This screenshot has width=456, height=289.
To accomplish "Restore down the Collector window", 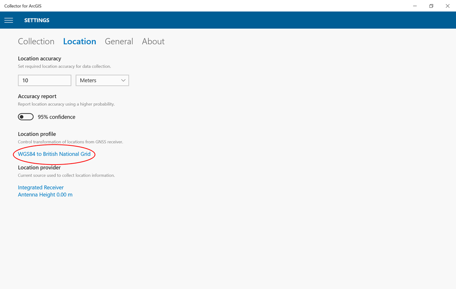I will tap(431, 6).
